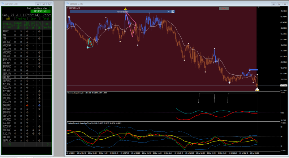Click FDAX row's Signal Entry X mark
The height and width of the screenshot is (158, 289).
coord(15,31)
